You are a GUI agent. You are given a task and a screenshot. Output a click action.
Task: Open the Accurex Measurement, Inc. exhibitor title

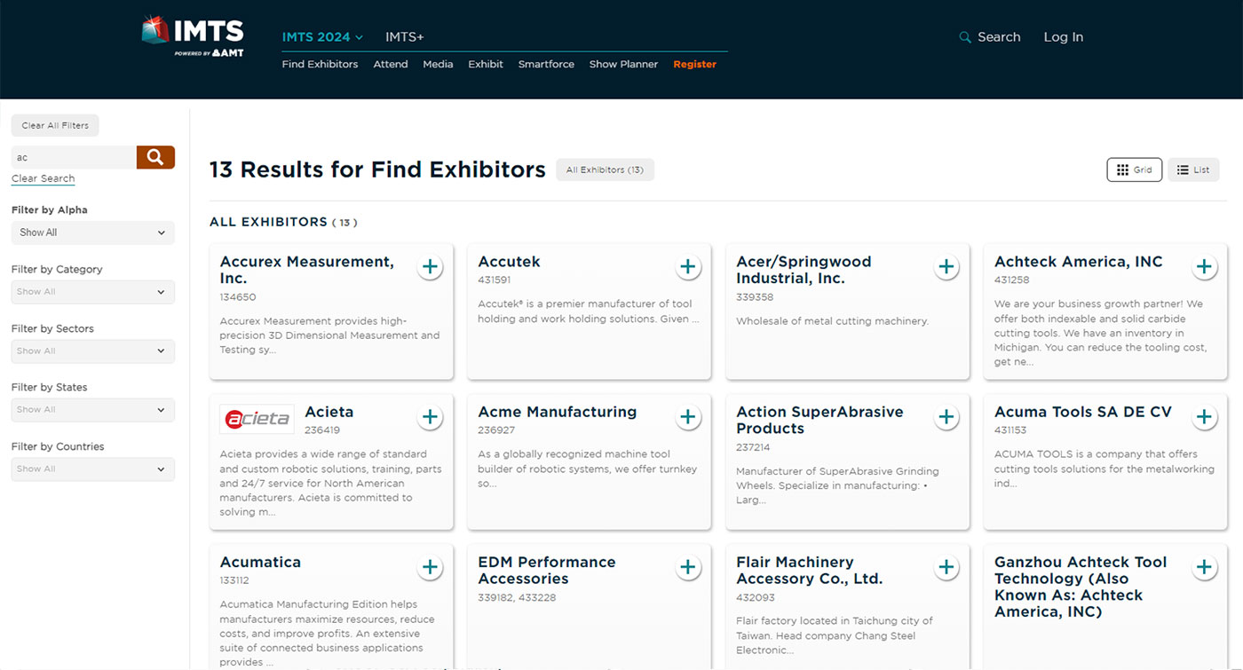pyautogui.click(x=306, y=270)
